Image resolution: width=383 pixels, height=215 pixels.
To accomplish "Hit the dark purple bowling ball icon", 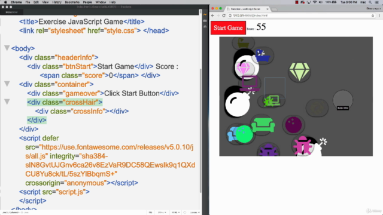I will click(293, 125).
